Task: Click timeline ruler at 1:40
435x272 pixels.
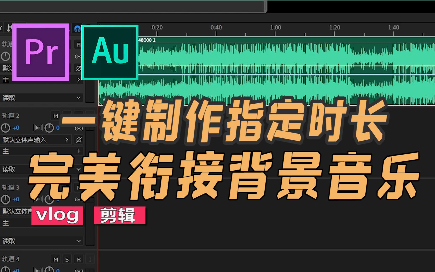Action: (x=393, y=28)
